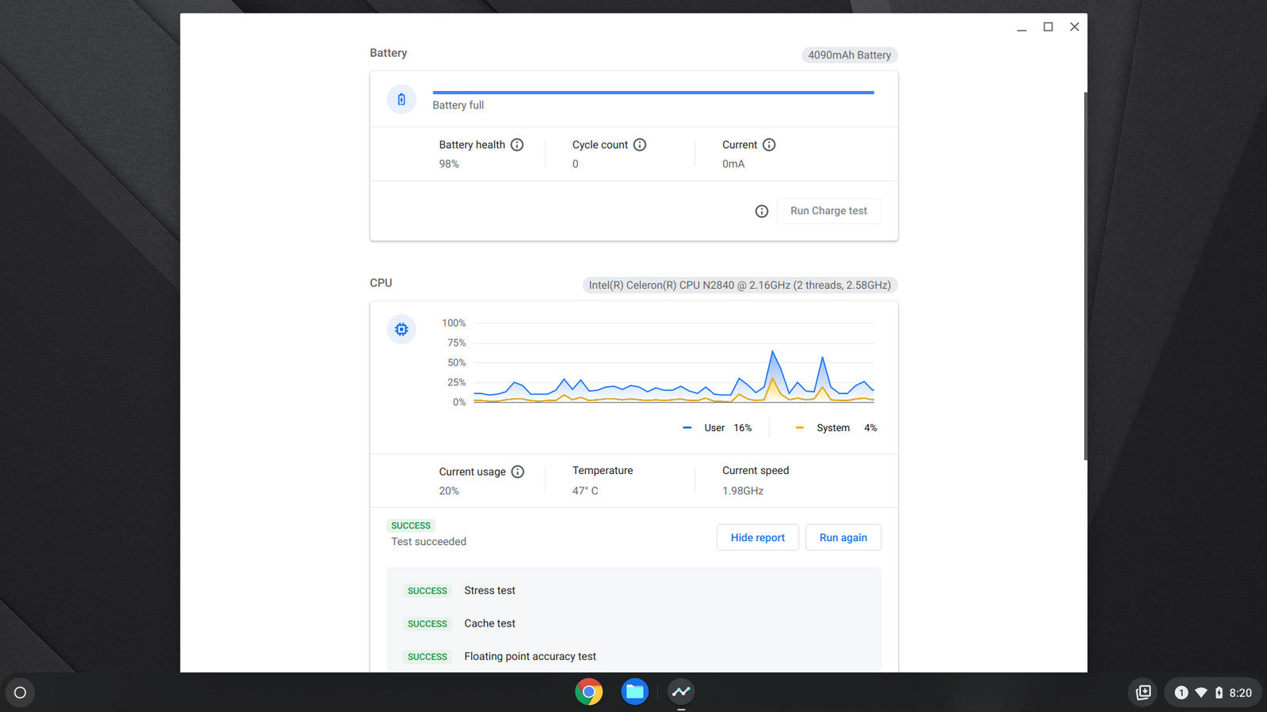Click the Current info icon
1267x712 pixels.
[769, 145]
